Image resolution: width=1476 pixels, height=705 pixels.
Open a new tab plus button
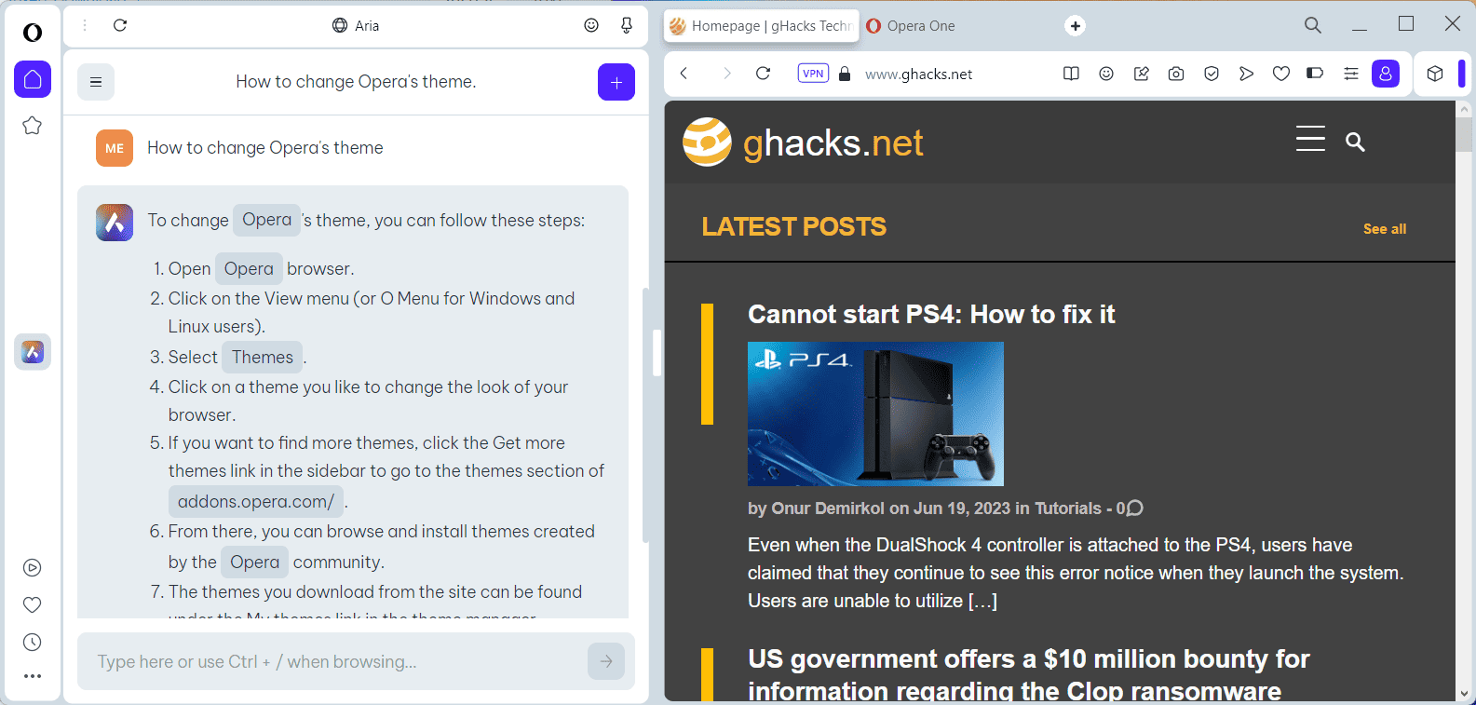1076,26
